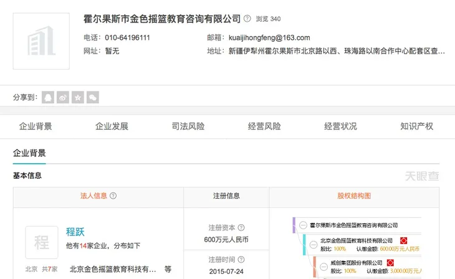Click help icon beside company name
This screenshot has width=455, height=279.
click(247, 19)
